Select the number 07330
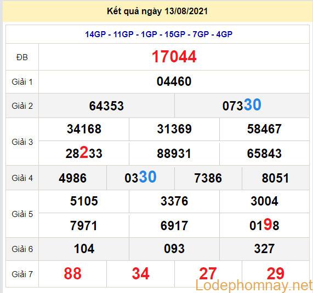313x293 pixels. tap(242, 105)
